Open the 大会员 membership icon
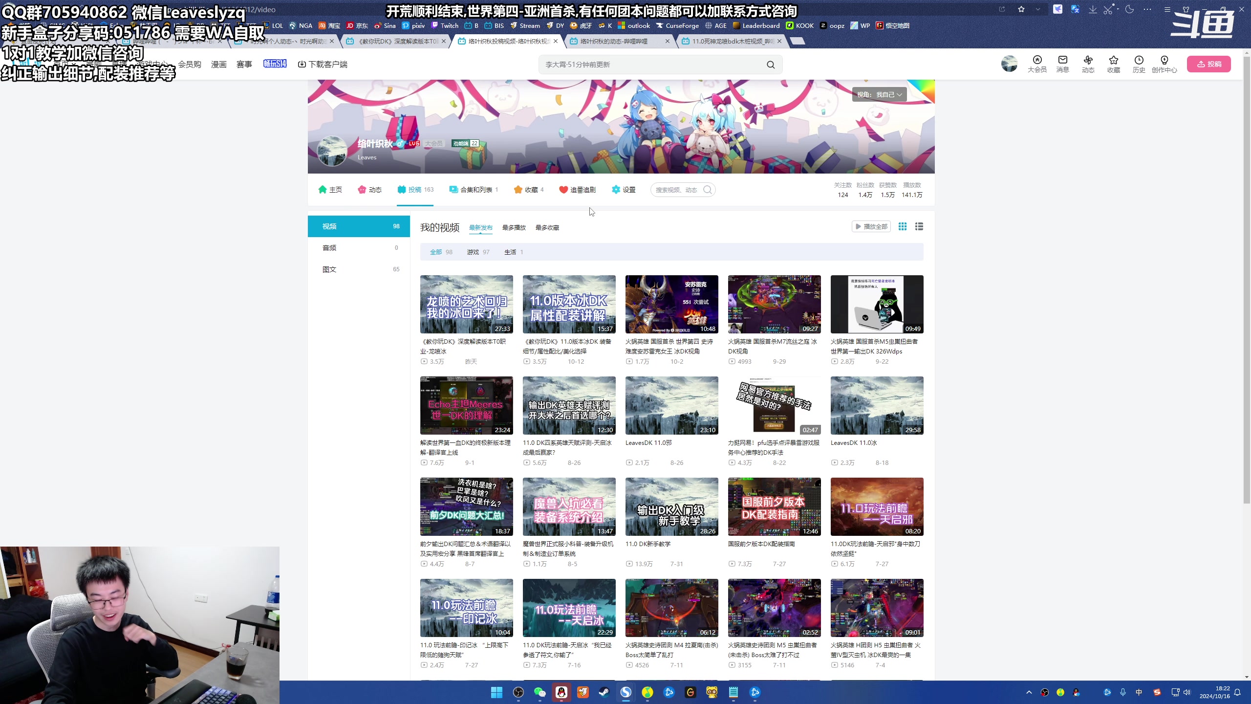This screenshot has width=1251, height=704. coord(1037,64)
